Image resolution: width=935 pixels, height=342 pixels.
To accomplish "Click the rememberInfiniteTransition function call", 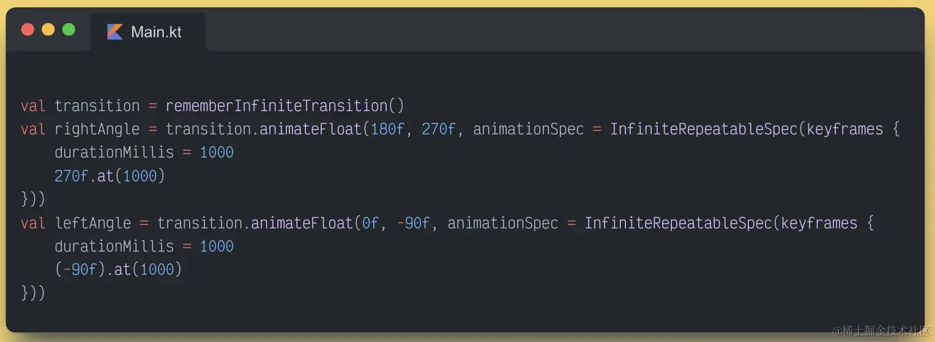I will pos(285,106).
